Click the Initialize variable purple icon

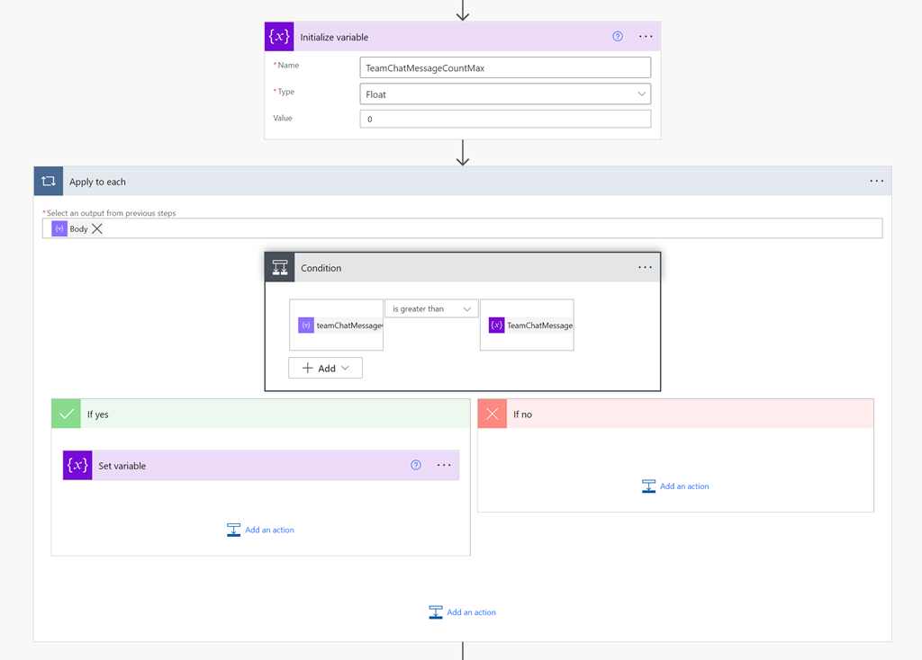[x=279, y=37]
